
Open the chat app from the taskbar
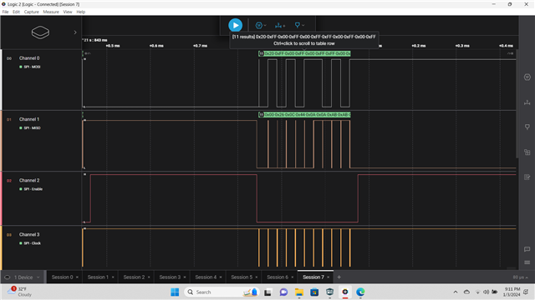(283, 292)
